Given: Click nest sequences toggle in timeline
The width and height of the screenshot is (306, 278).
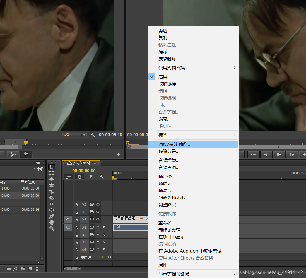Looking at the screenshot, I should tap(69, 177).
